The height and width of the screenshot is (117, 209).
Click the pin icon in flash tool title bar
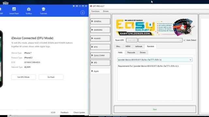(74, 6)
